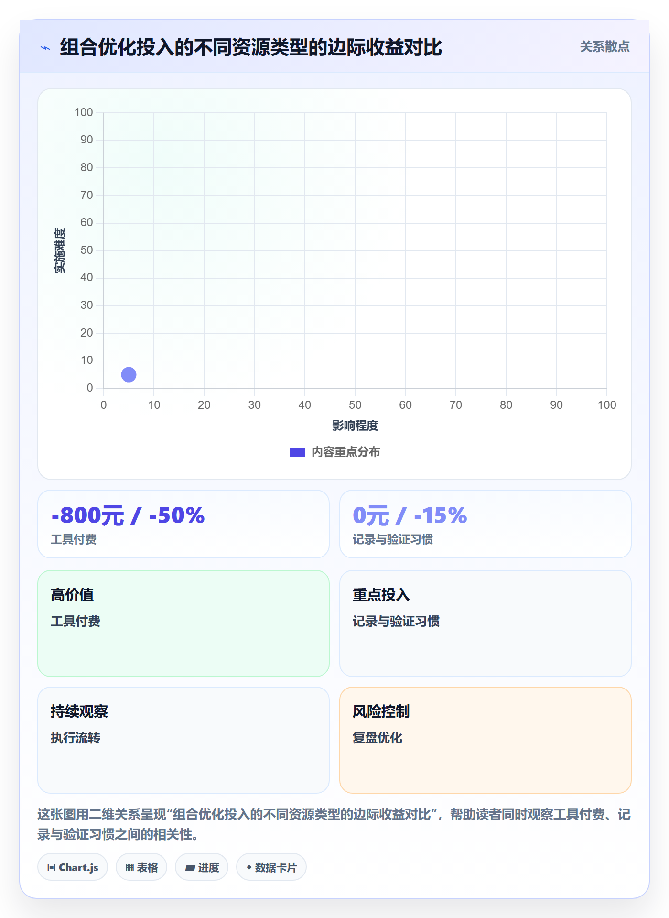Click the 进度 tag chip
Image resolution: width=669 pixels, height=918 pixels.
[202, 867]
